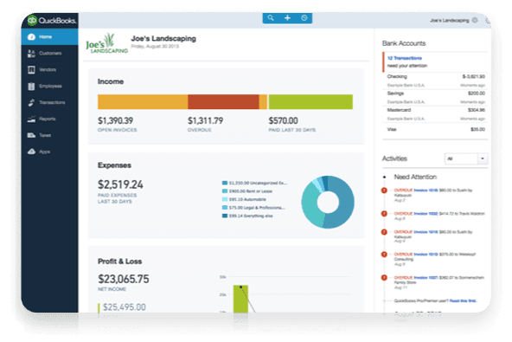
Task: Open the Sonnenschein Family Store invoice link
Action: click(x=426, y=278)
